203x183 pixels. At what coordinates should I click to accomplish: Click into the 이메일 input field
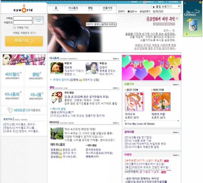(23, 18)
